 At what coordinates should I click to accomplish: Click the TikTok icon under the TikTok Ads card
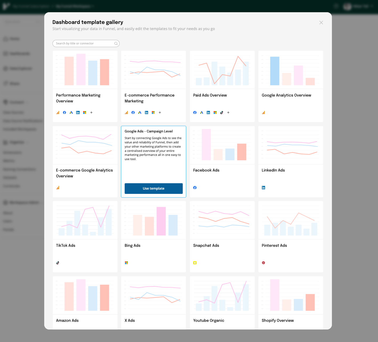[x=58, y=263]
